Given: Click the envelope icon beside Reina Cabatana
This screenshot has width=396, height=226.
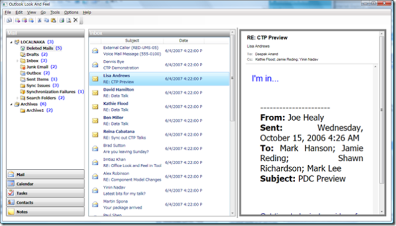Looking at the screenshot, I should click(x=95, y=134).
